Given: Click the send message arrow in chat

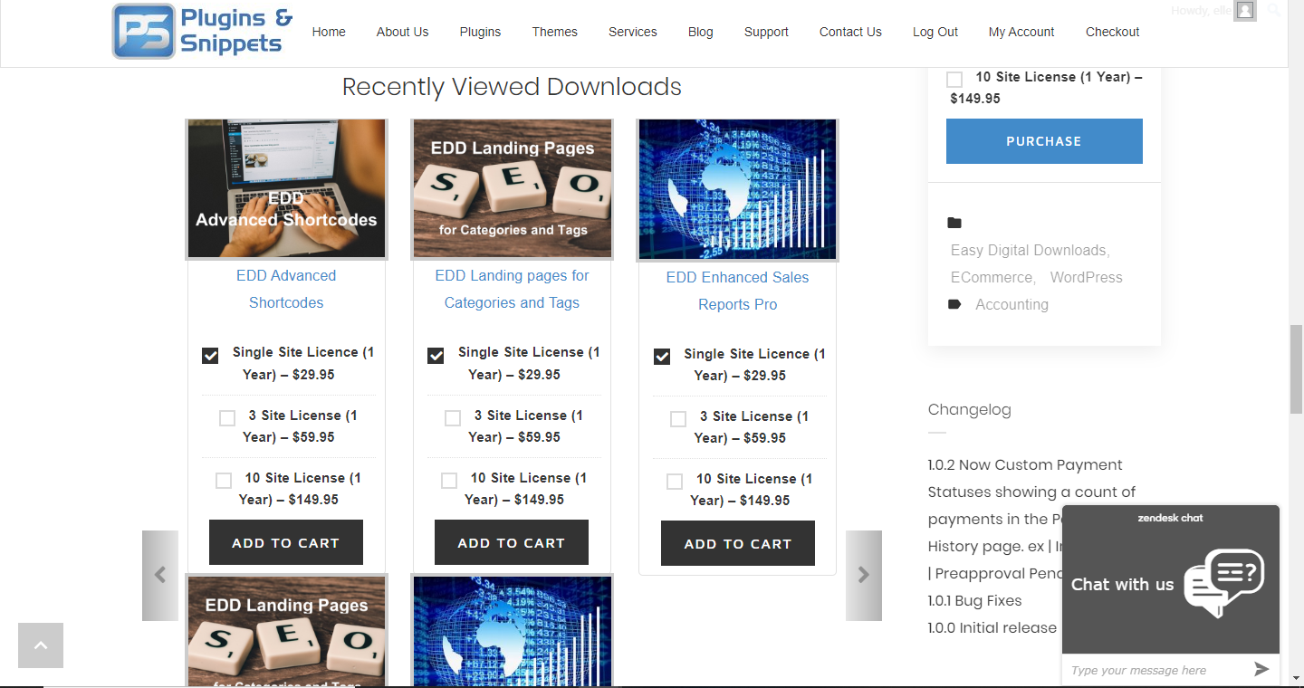Looking at the screenshot, I should 1261,670.
